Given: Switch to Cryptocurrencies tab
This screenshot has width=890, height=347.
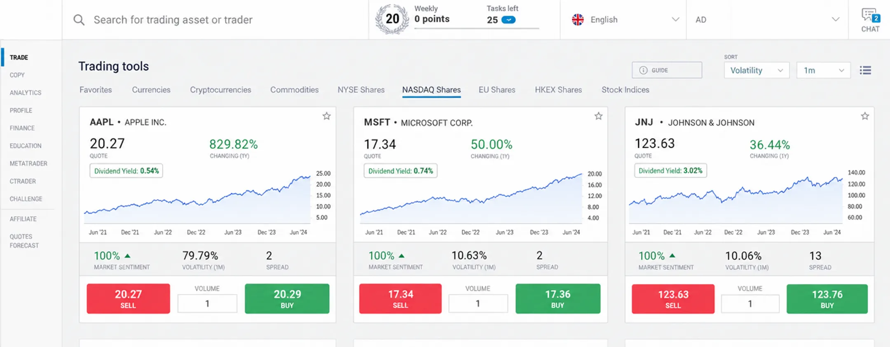Looking at the screenshot, I should pyautogui.click(x=220, y=90).
